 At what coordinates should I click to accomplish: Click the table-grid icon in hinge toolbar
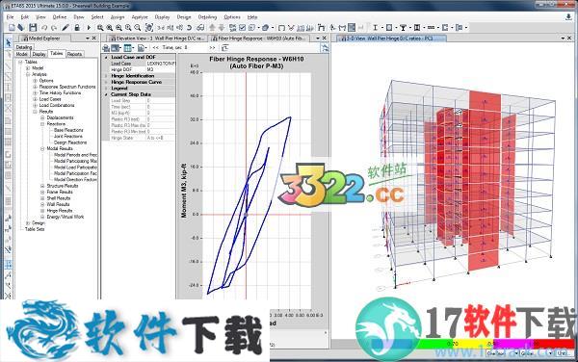tap(127, 48)
